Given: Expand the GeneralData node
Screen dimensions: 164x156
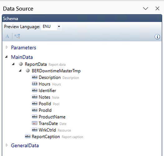Looking at the screenshot, I should (x=7, y=145).
